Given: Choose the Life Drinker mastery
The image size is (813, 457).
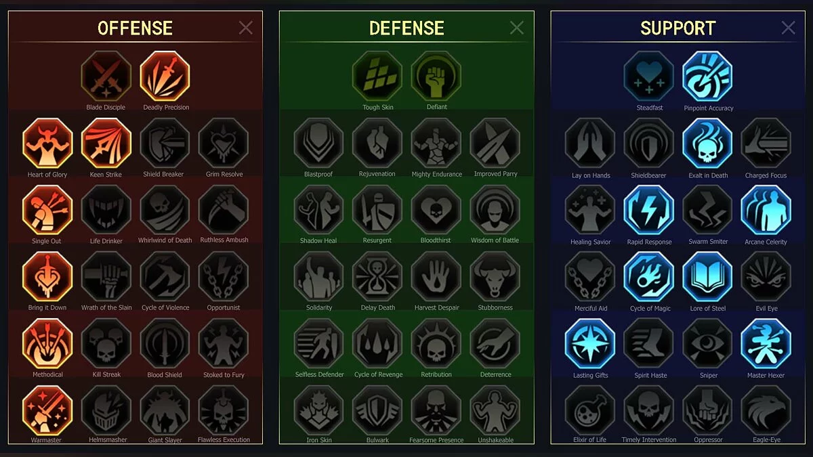Looking at the screenshot, I should tap(106, 210).
